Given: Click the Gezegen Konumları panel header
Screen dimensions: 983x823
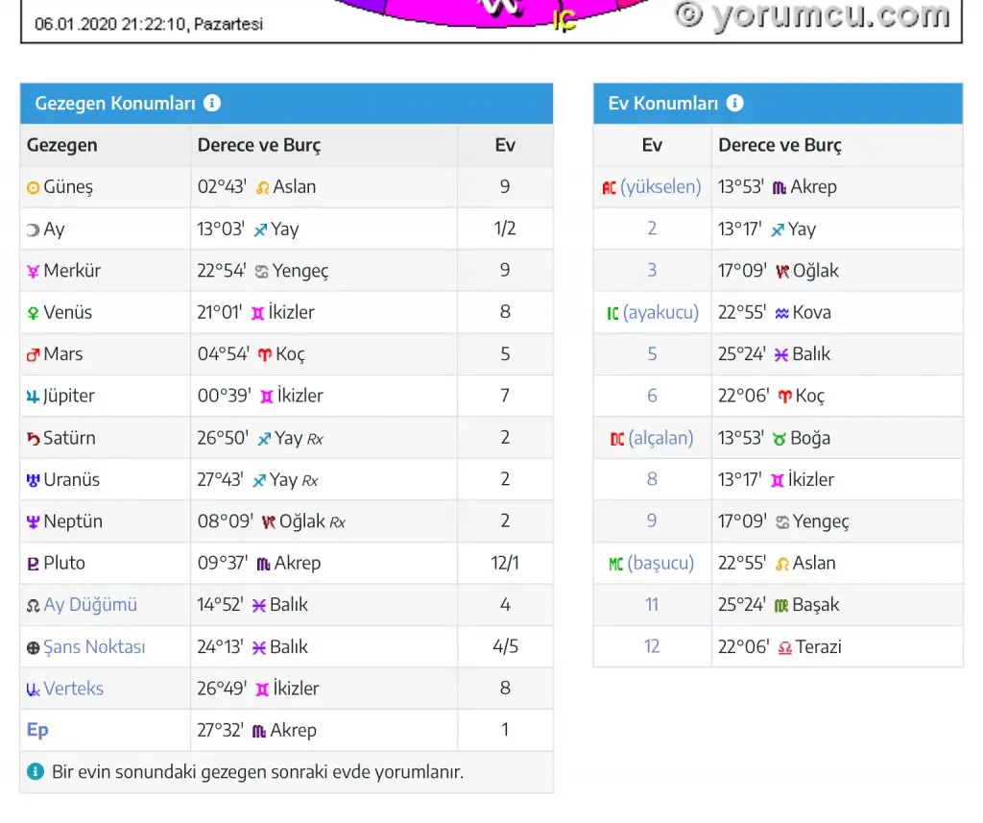Looking at the screenshot, I should point(115,104).
